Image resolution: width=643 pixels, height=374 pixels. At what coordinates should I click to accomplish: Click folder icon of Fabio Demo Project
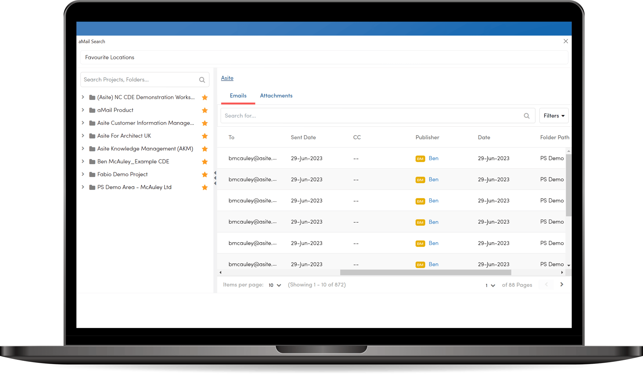click(92, 174)
